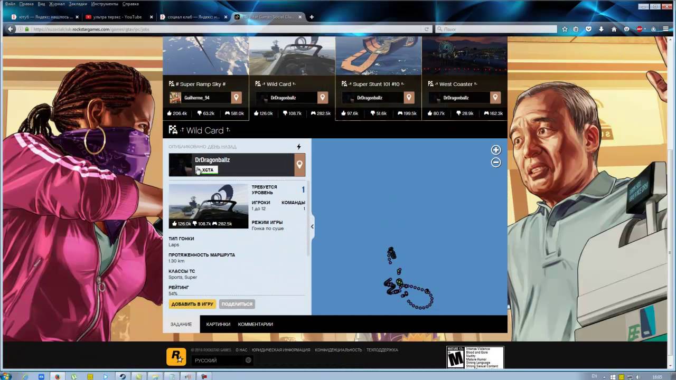Image resolution: width=676 pixels, height=380 pixels.
Task: Click the Pocket toolbar icon
Action: [588, 29]
